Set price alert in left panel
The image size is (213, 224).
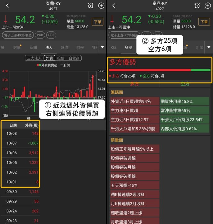(x=91, y=6)
